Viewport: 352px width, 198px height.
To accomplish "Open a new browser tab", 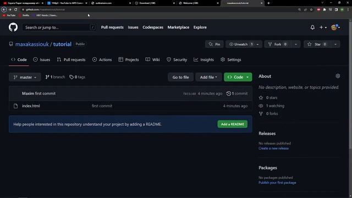I will [x=268, y=3].
